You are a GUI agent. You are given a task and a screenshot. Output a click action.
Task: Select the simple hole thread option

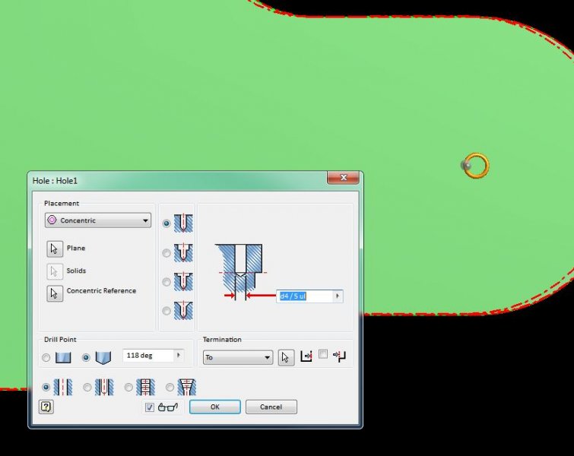pyautogui.click(x=46, y=387)
